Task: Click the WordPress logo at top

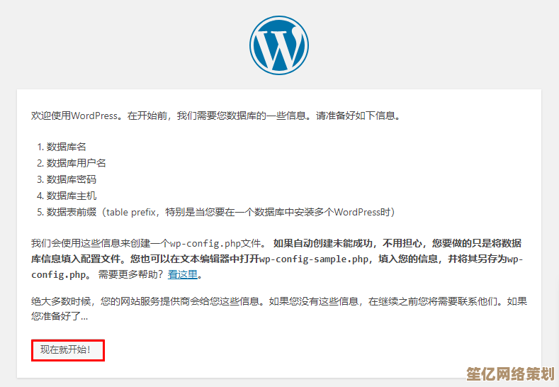Action: click(x=279, y=45)
